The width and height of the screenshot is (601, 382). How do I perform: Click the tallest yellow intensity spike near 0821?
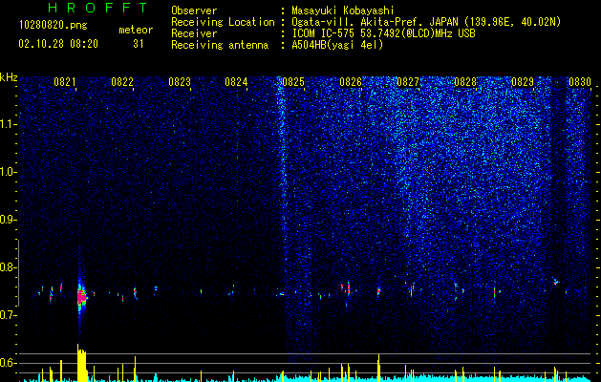(81, 363)
